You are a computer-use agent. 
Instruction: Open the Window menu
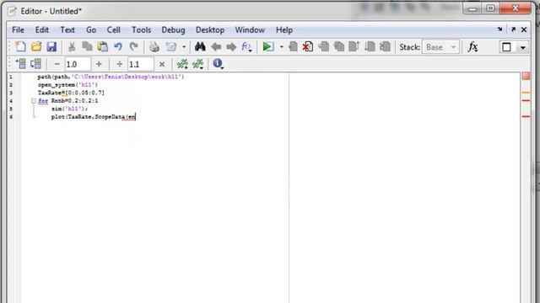click(250, 30)
